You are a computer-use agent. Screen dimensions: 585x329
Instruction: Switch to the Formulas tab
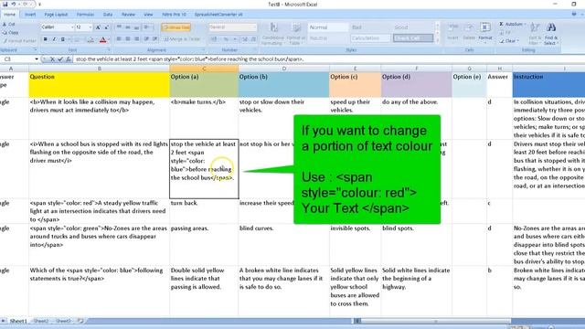click(85, 15)
